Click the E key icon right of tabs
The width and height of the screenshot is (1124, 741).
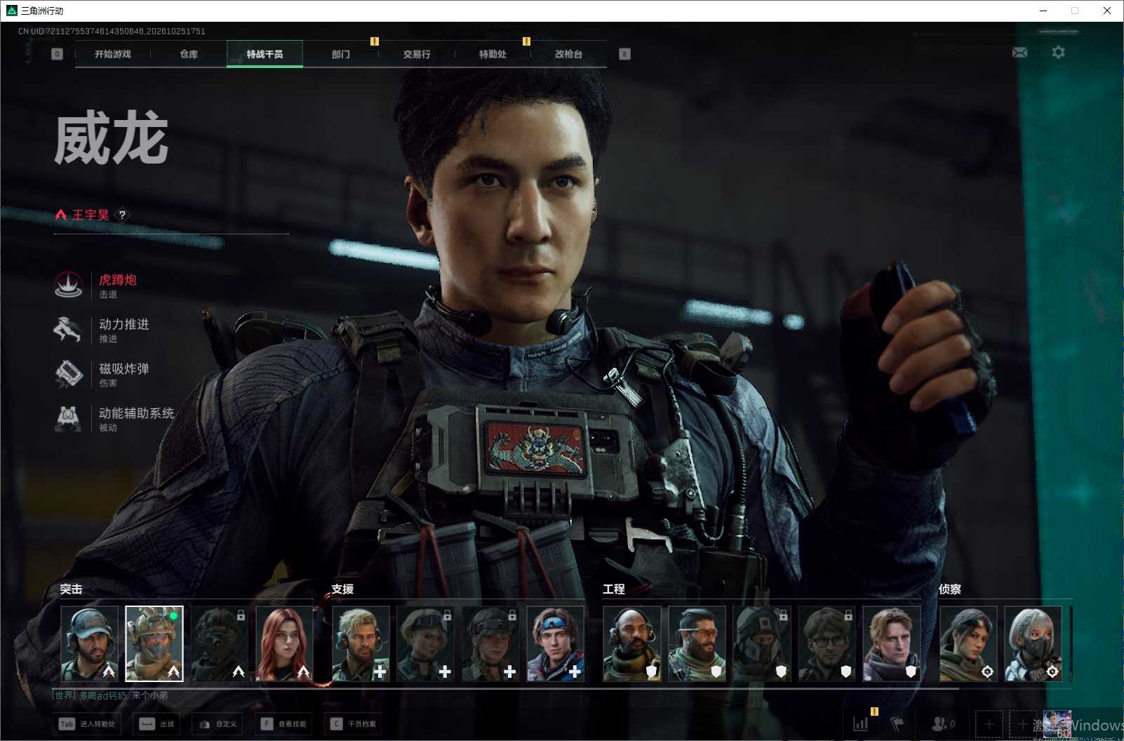tap(624, 54)
